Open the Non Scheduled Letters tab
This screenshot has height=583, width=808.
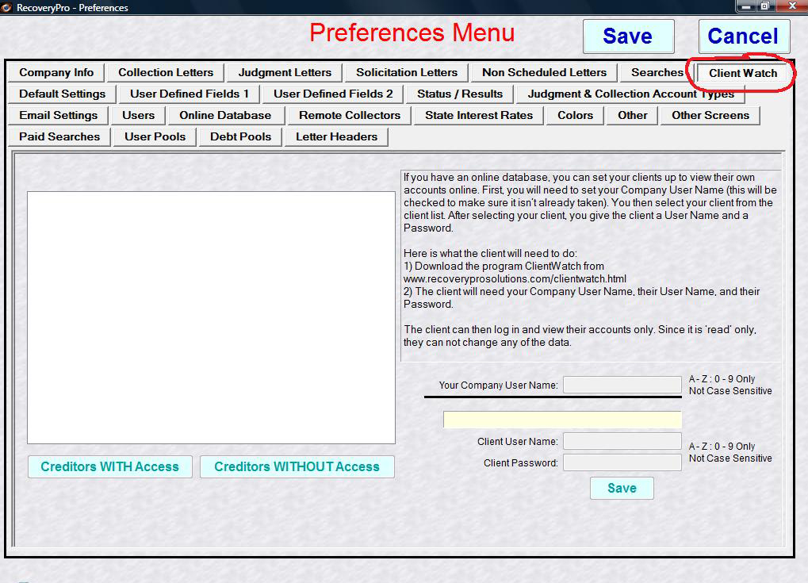click(544, 73)
